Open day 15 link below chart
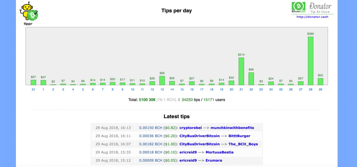 pyautogui.click(x=182, y=90)
